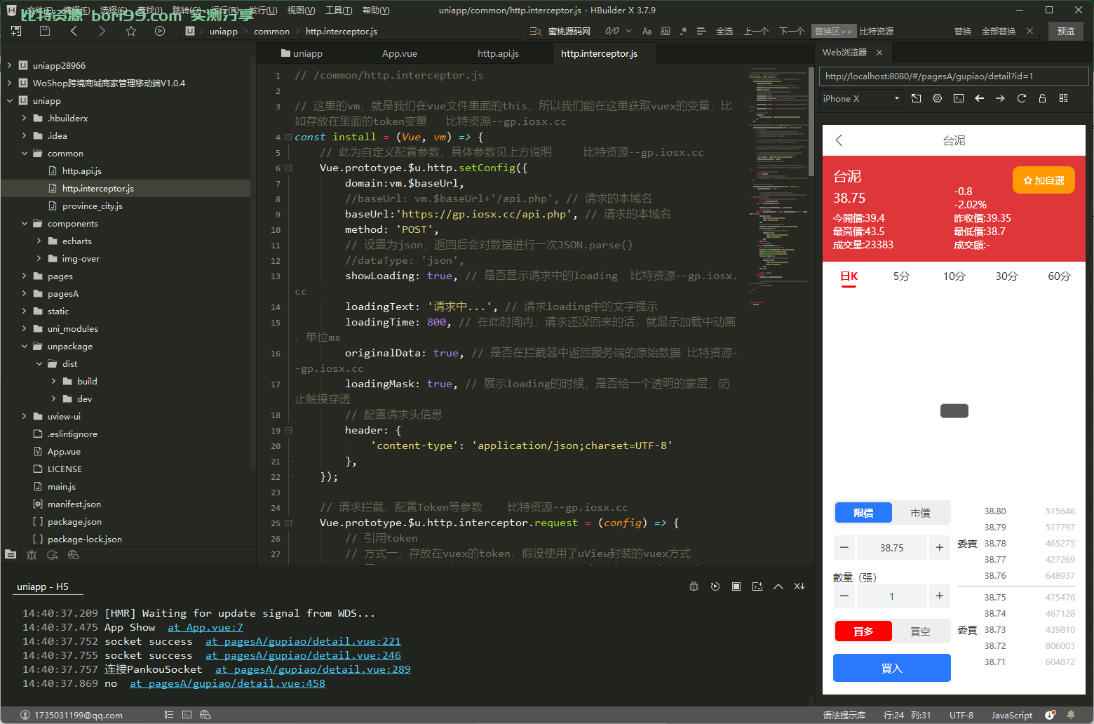Open main.js in the file tree

click(x=61, y=486)
